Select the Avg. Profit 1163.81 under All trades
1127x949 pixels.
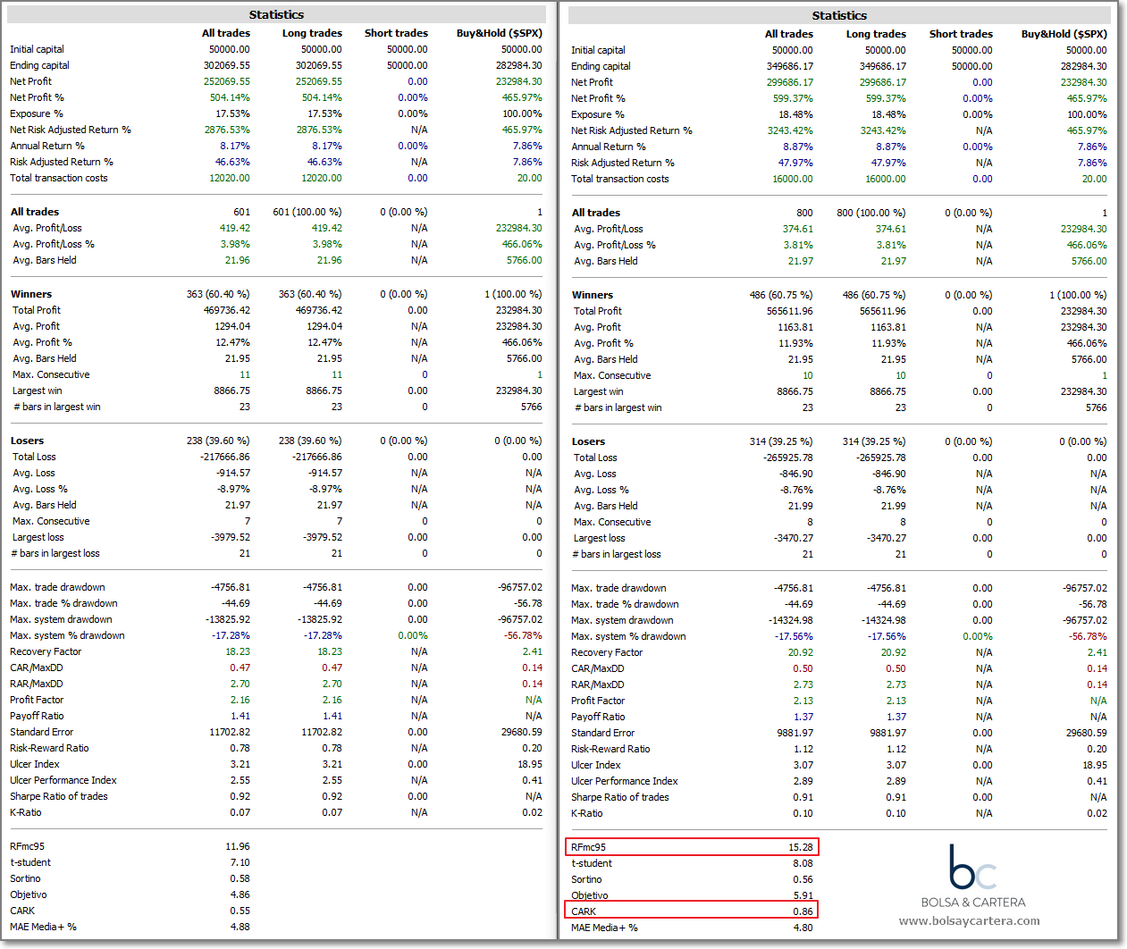pos(795,327)
